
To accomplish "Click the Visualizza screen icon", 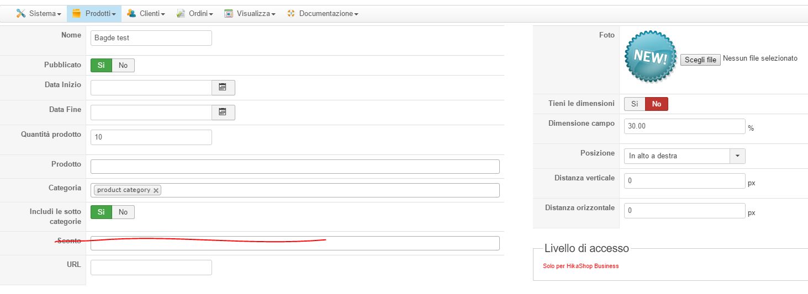I will (x=229, y=13).
